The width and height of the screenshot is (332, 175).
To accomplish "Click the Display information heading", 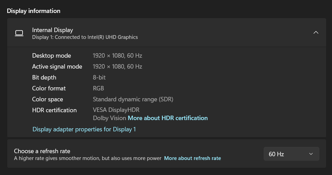I will pyautogui.click(x=34, y=11).
